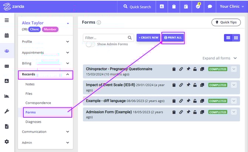The width and height of the screenshot is (248, 152).
Task: Select Notes under Records
Action: 30,84
